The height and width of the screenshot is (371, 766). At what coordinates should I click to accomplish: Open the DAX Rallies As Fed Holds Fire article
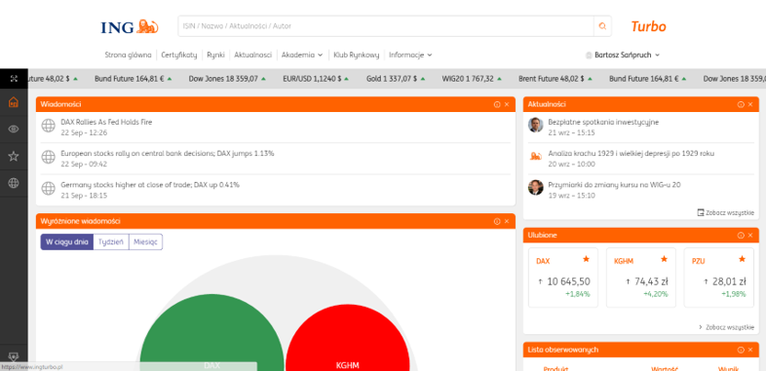click(x=106, y=122)
